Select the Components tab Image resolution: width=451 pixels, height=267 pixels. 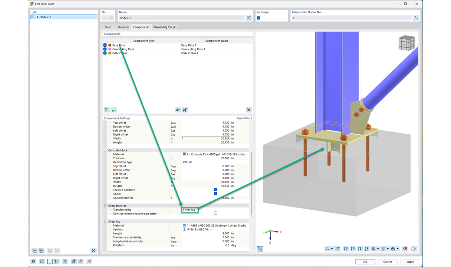pos(141,27)
